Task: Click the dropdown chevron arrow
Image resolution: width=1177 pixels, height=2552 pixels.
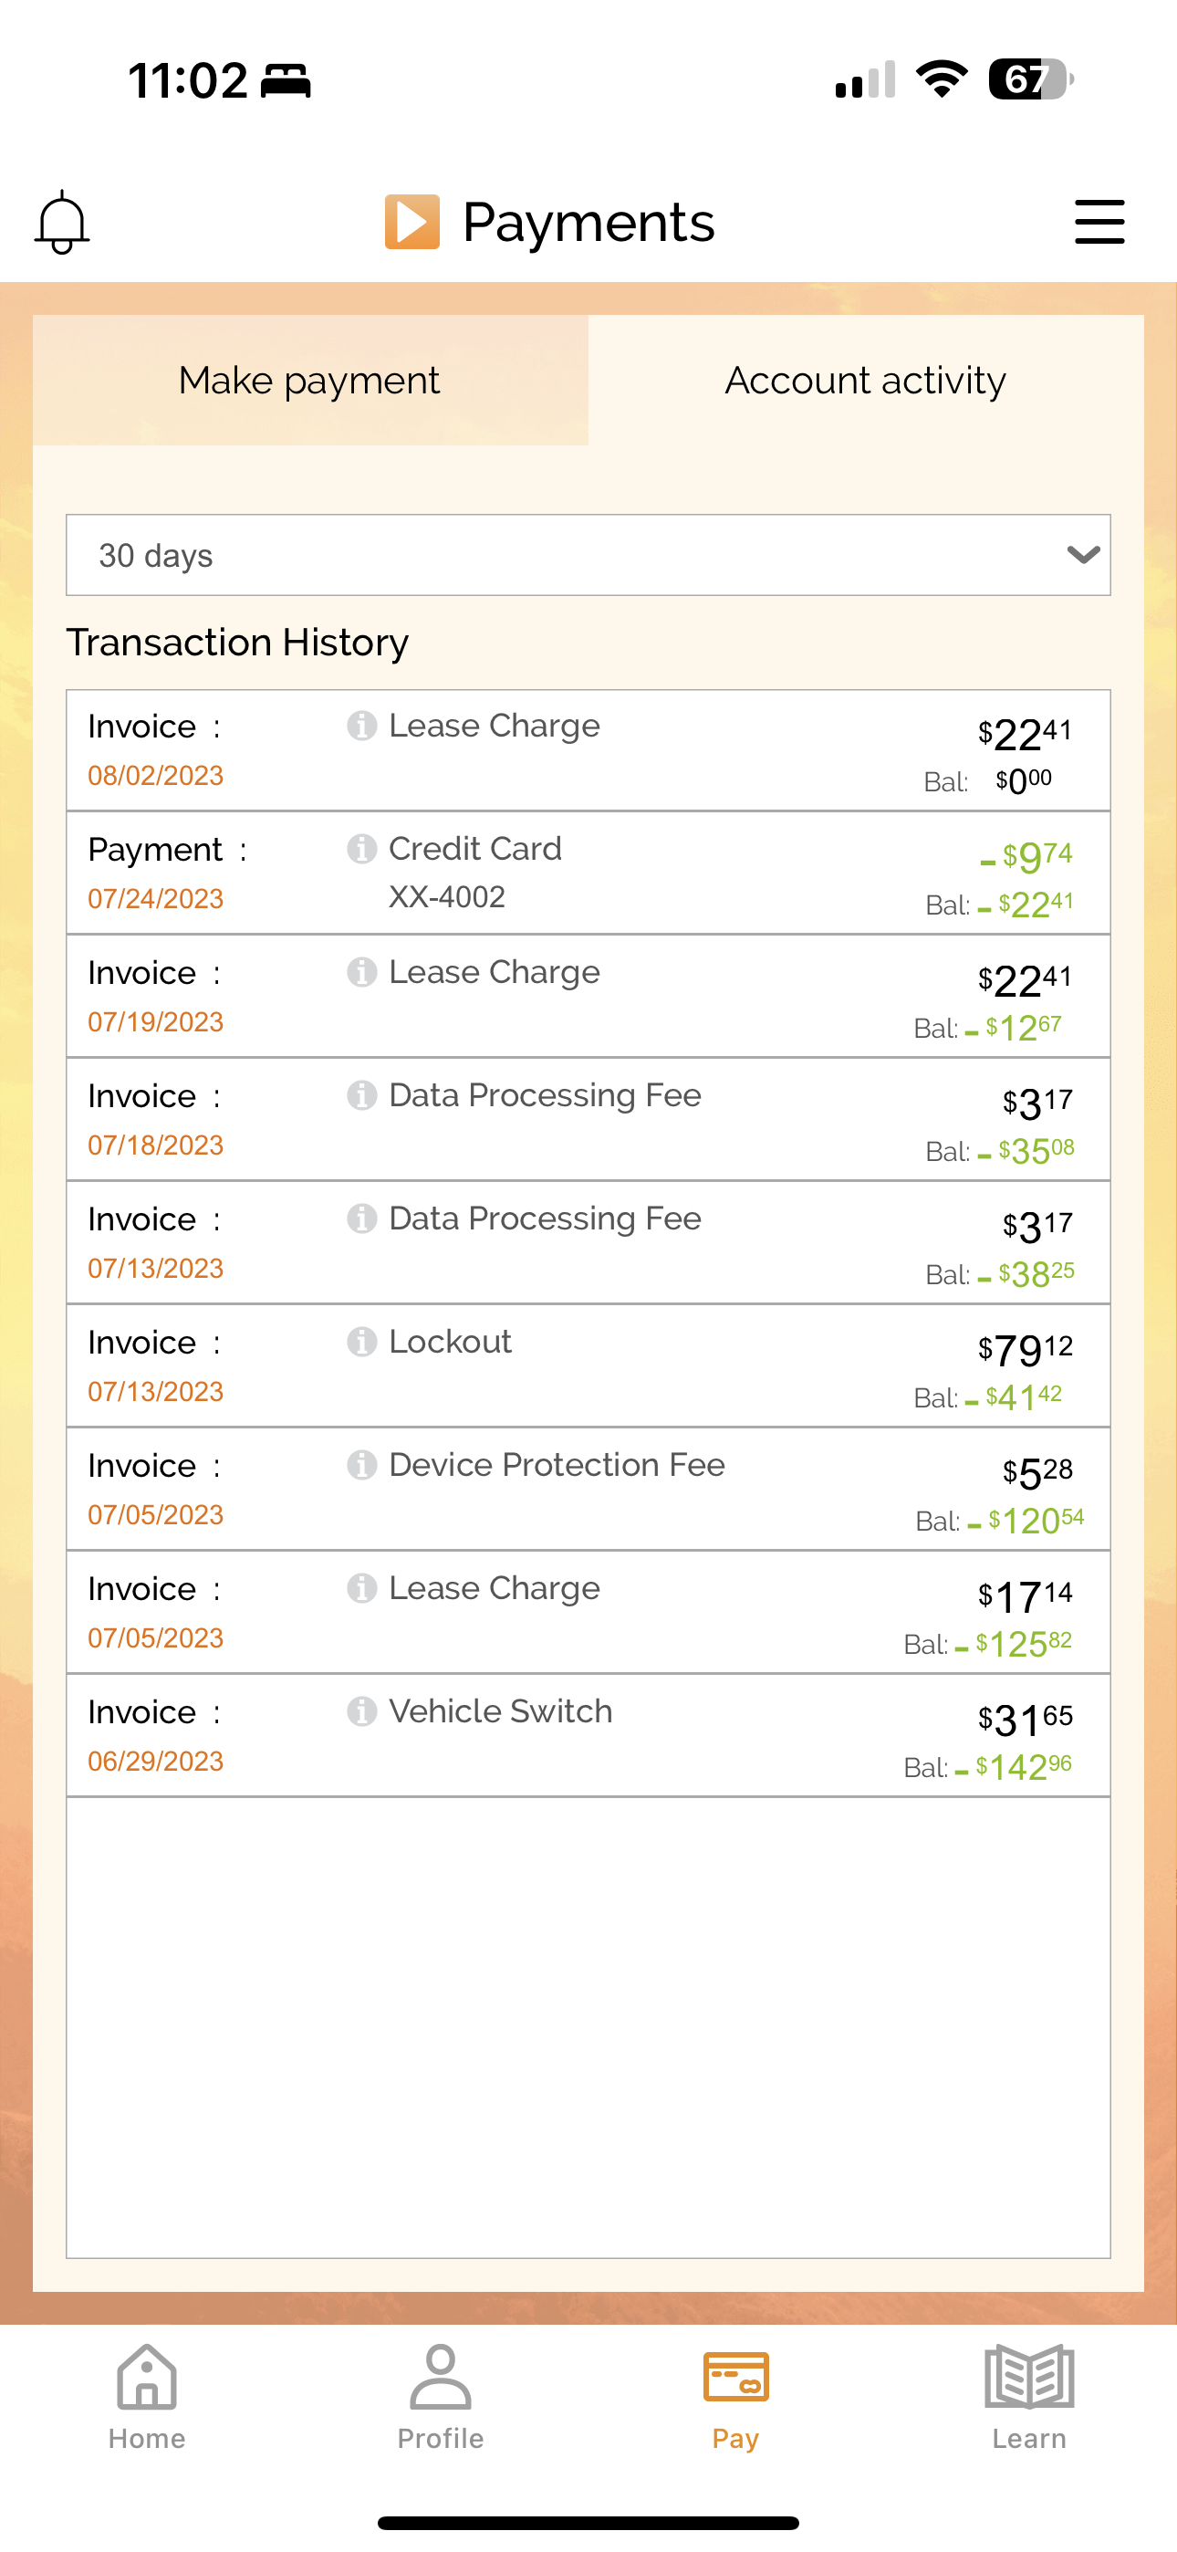Action: pyautogui.click(x=1083, y=555)
